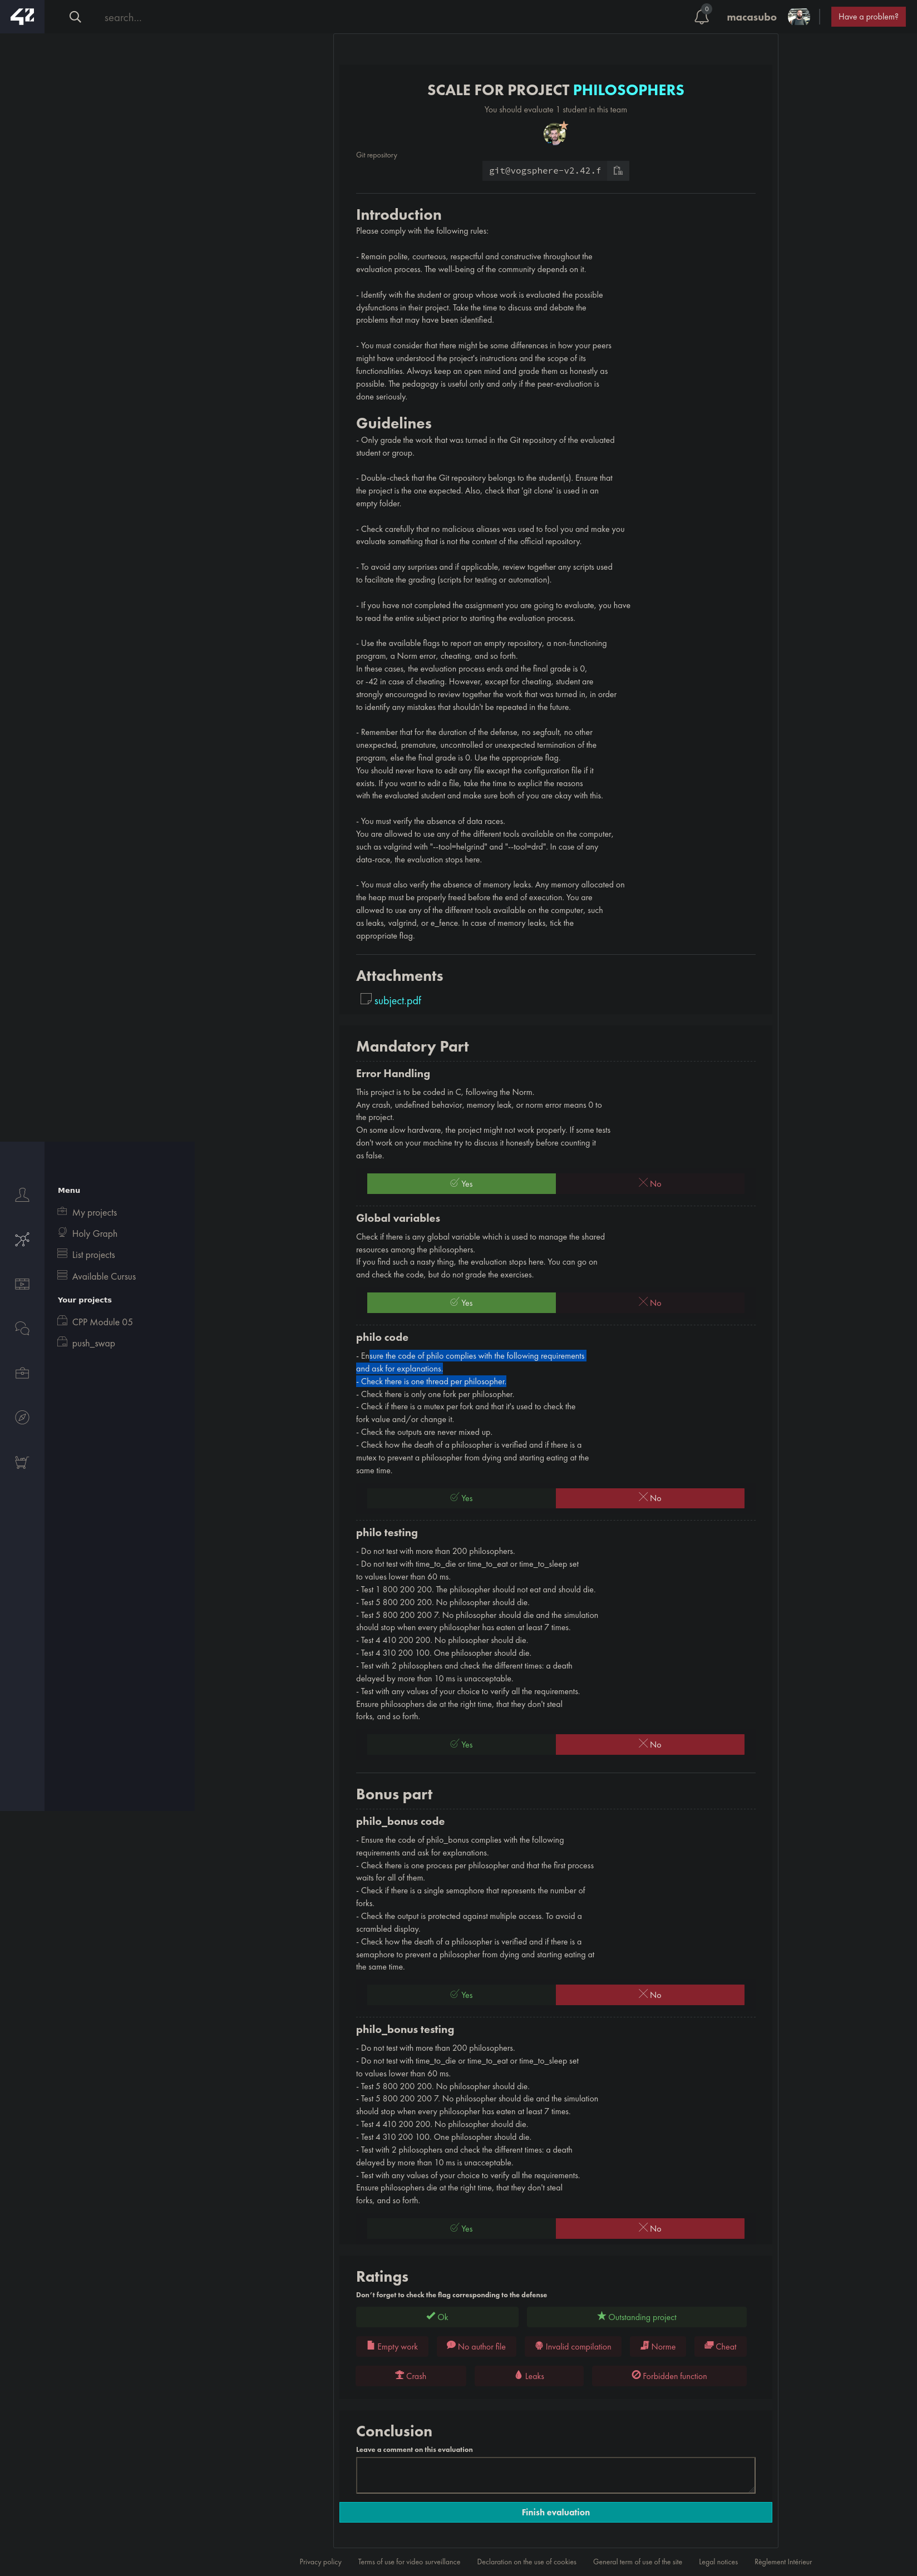Screen dimensions: 917x2576
Task: Open user menu next to macasubo
Action: (798, 17)
